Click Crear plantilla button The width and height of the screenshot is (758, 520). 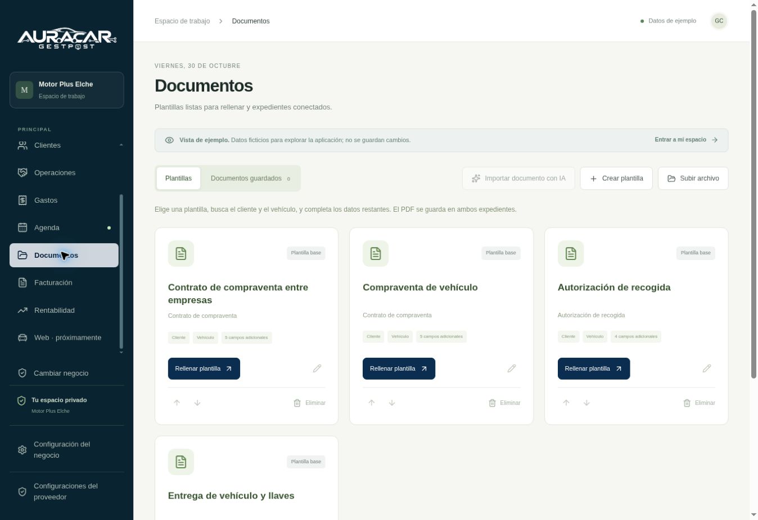tap(616, 179)
